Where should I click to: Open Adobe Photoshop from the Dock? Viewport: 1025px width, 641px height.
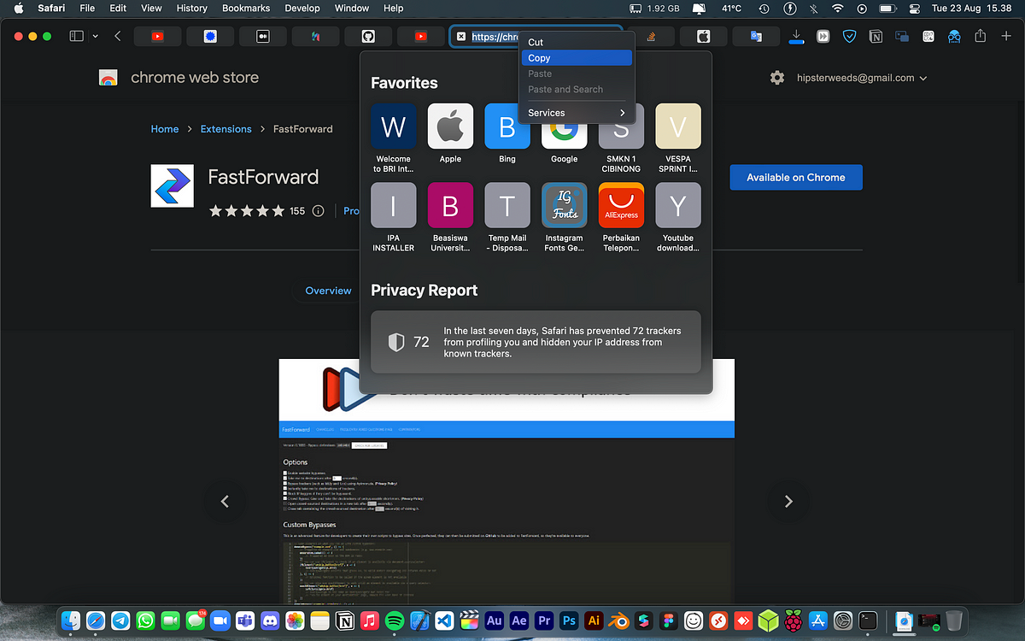tap(570, 620)
